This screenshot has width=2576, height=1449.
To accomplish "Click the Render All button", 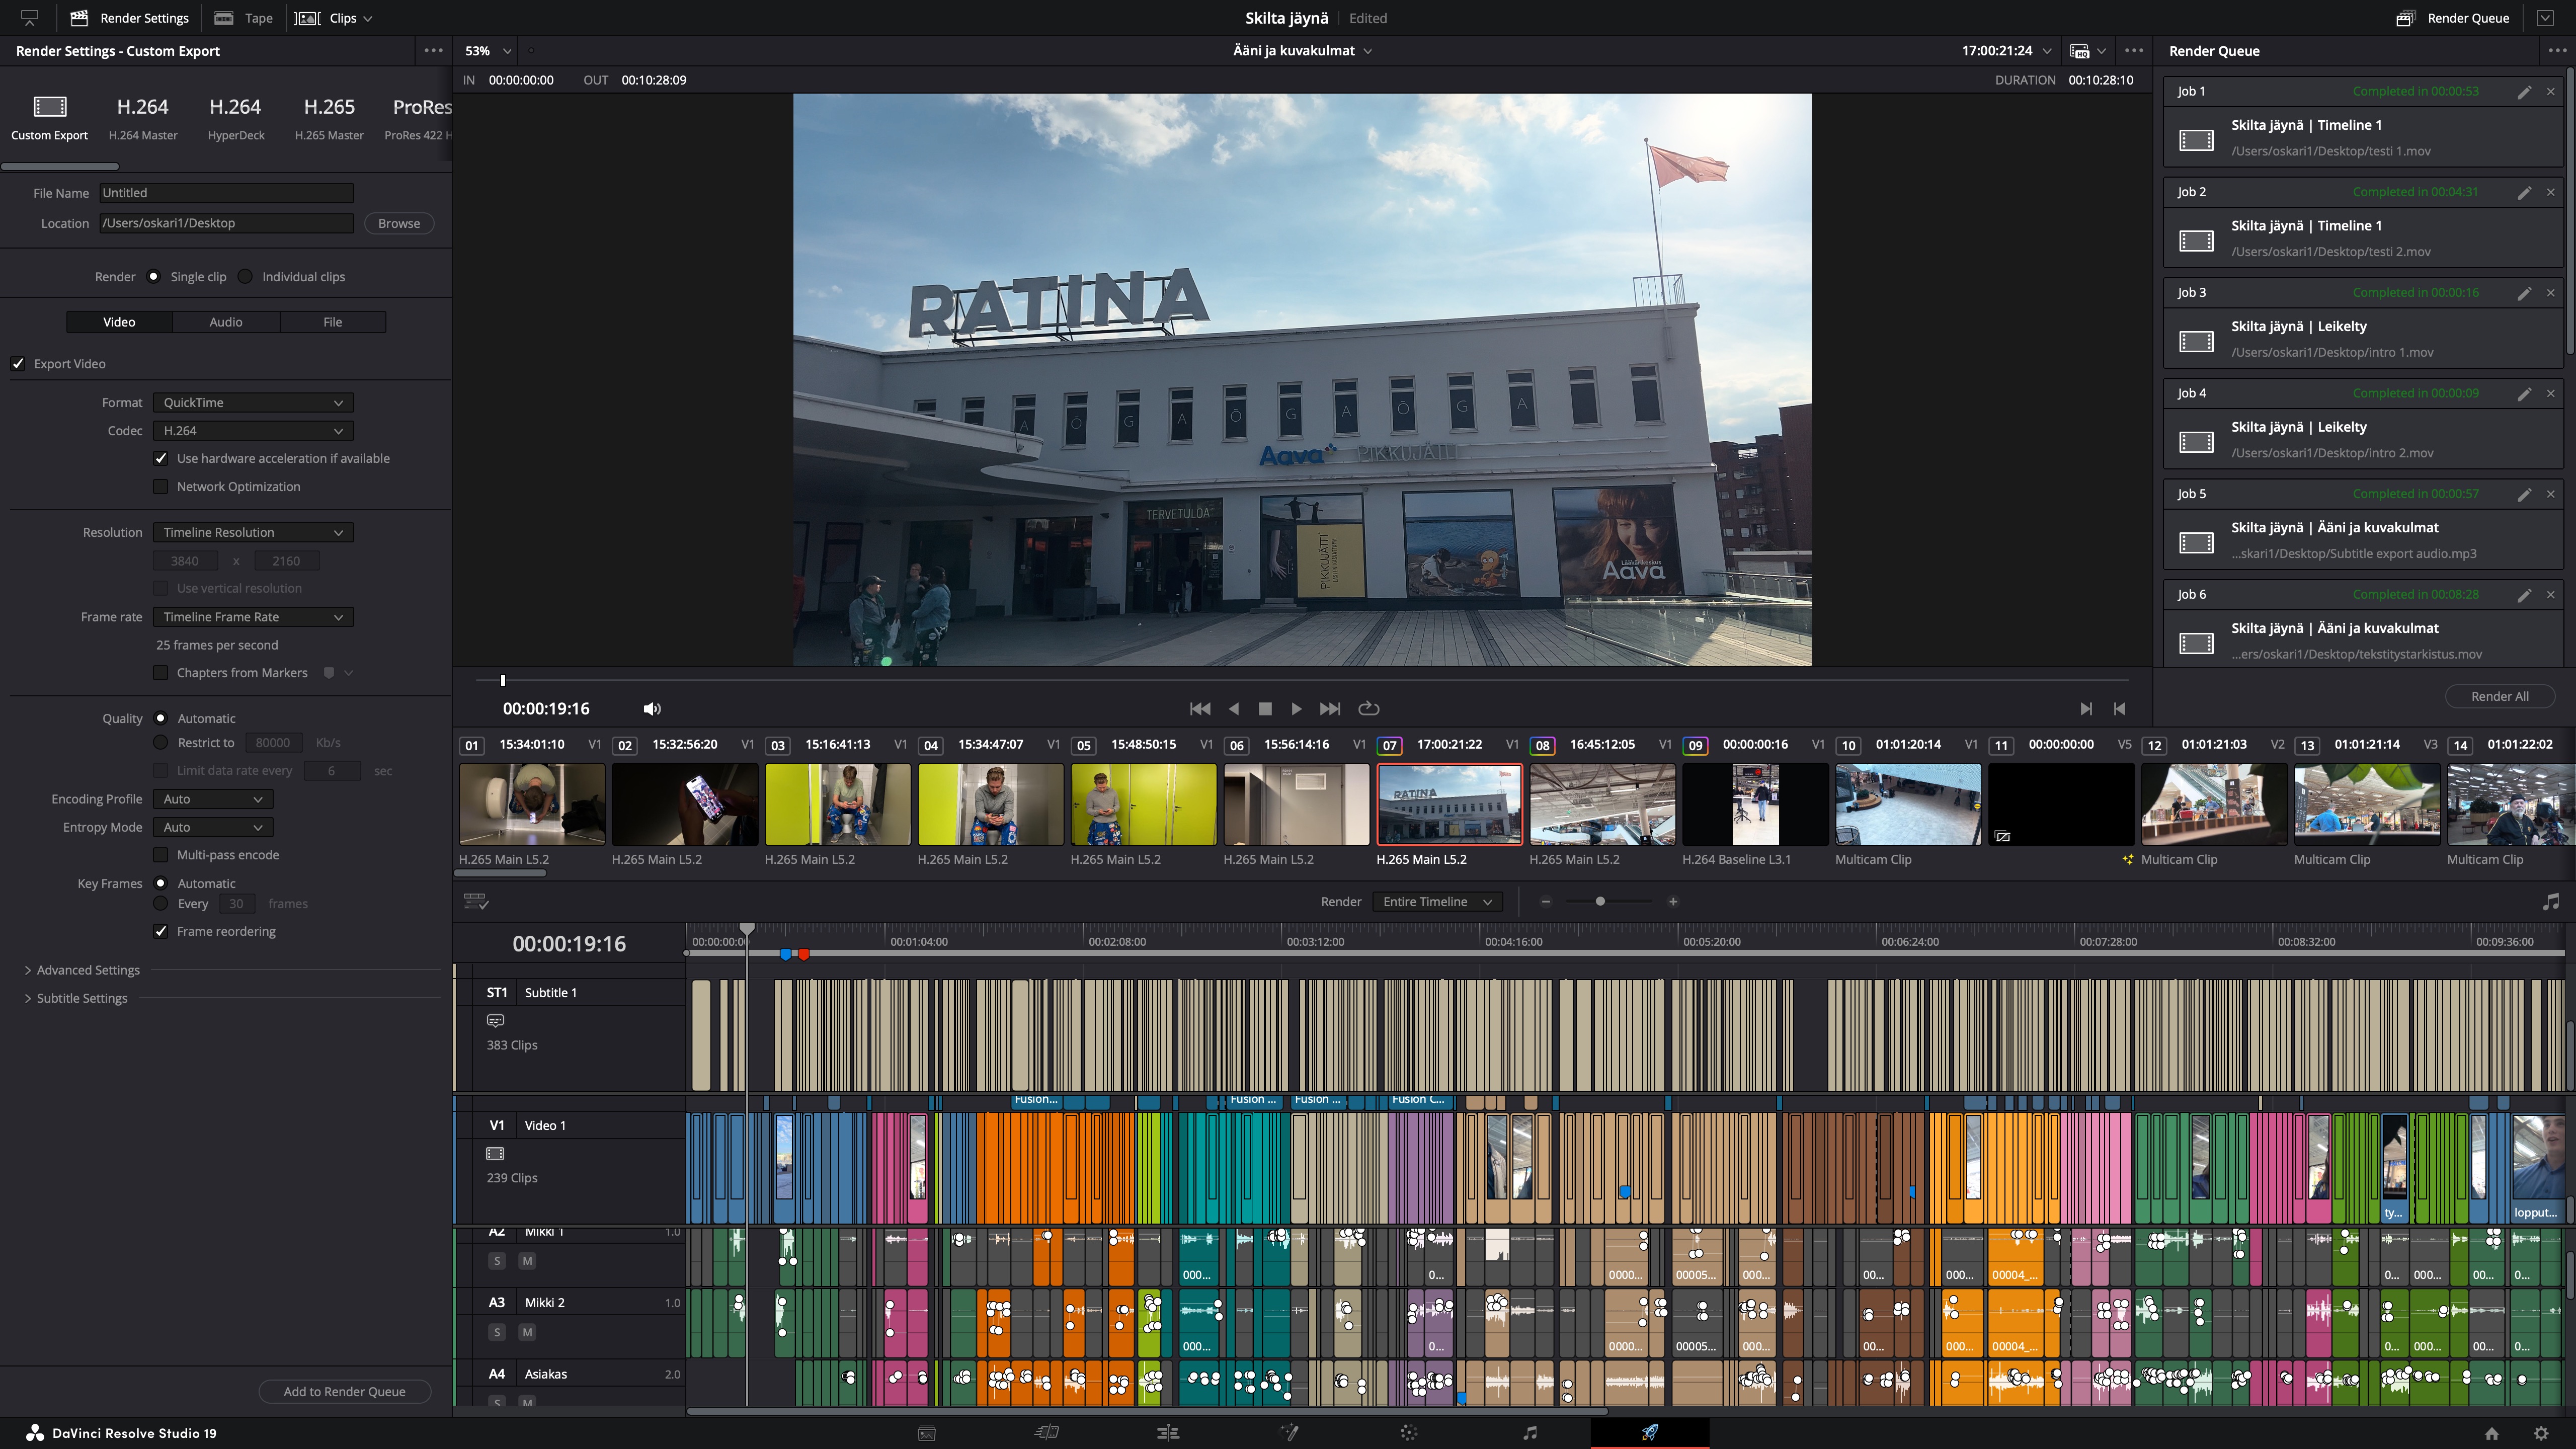I will click(2499, 697).
